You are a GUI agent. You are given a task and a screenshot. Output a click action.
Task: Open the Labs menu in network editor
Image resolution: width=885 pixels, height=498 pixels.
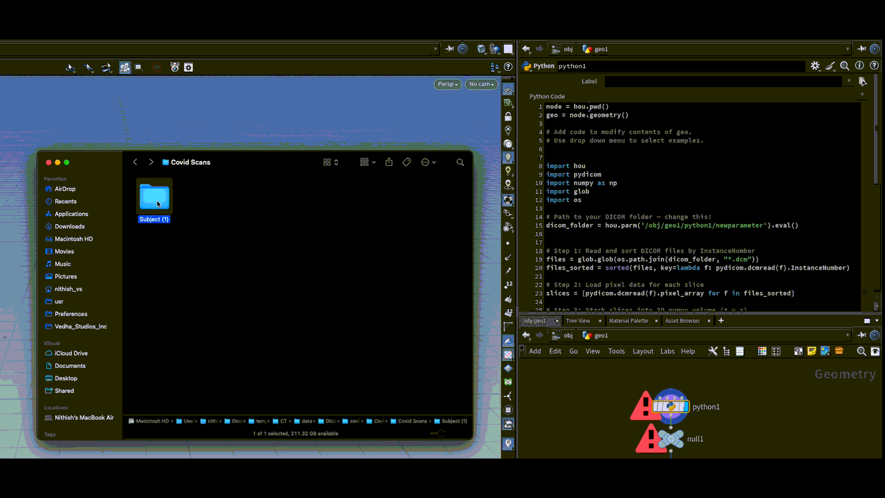(x=667, y=351)
